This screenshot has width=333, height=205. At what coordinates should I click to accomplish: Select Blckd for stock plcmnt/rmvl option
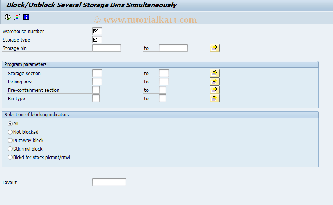tap(10, 157)
